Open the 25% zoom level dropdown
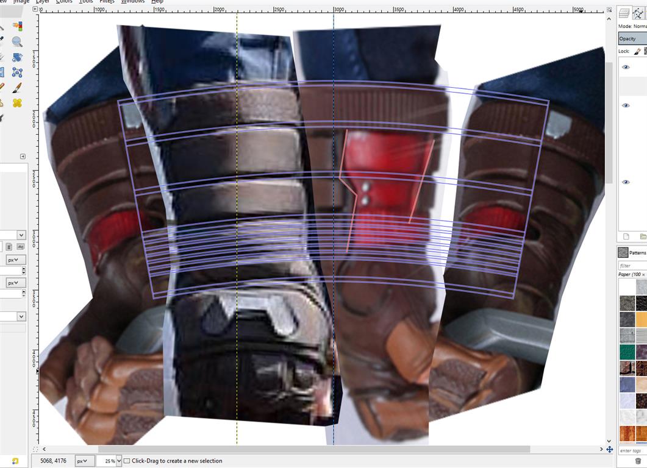647x468 pixels. point(119,461)
